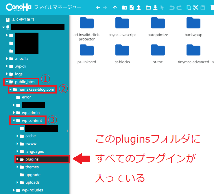Upload files using upload icon
Image resolution: width=214 pixels, height=194 pixels.
(139, 8)
